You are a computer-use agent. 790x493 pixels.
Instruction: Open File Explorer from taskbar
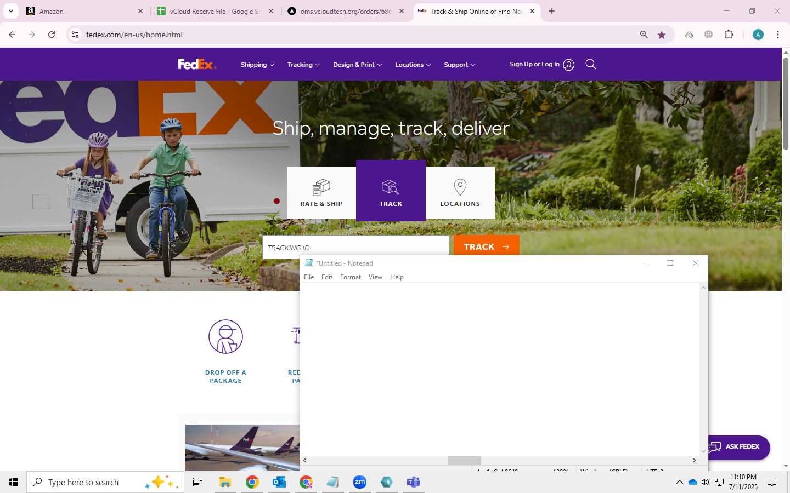pyautogui.click(x=225, y=482)
